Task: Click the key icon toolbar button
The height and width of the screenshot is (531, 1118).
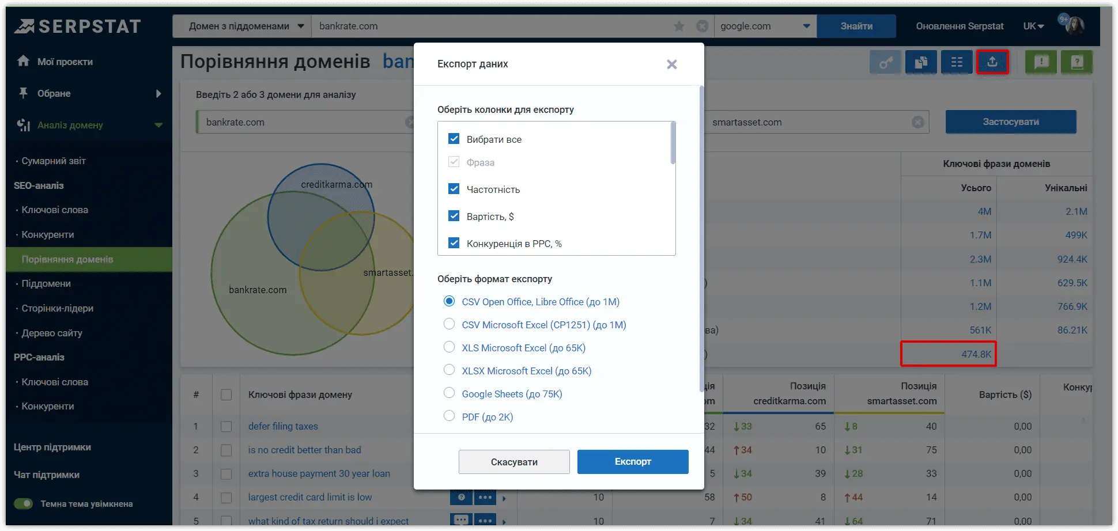Action: (x=885, y=62)
